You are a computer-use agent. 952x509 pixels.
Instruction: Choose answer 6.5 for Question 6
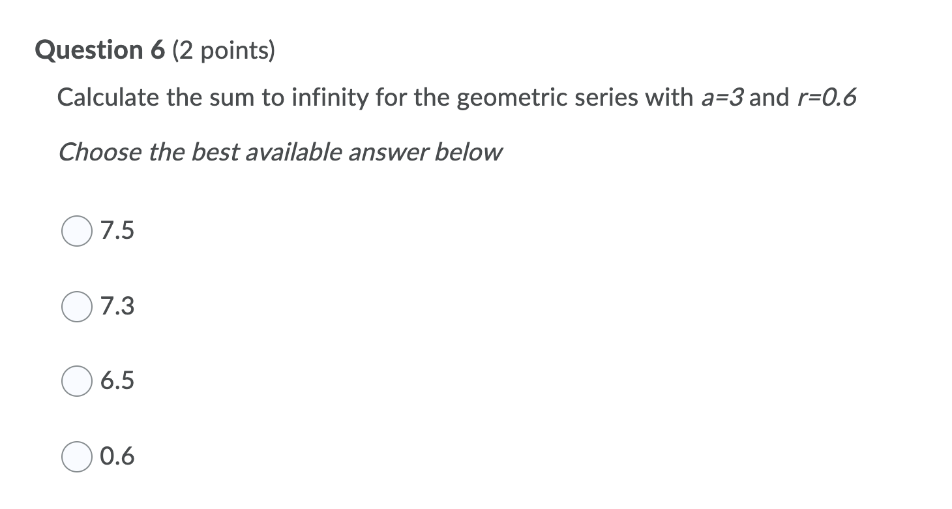pyautogui.click(x=76, y=381)
